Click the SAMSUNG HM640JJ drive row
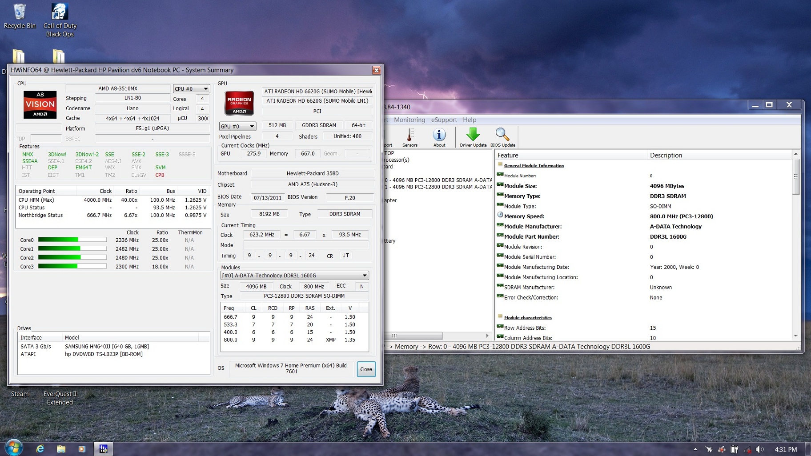Screen dimensions: 811x456 tap(113, 347)
